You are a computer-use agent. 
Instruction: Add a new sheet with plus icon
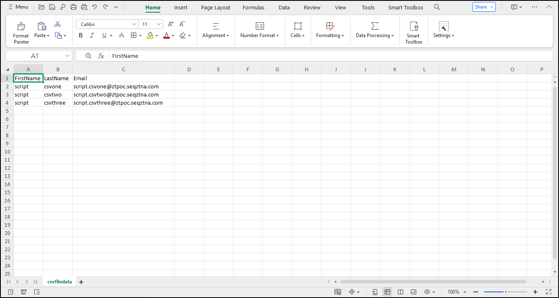pyautogui.click(x=81, y=282)
